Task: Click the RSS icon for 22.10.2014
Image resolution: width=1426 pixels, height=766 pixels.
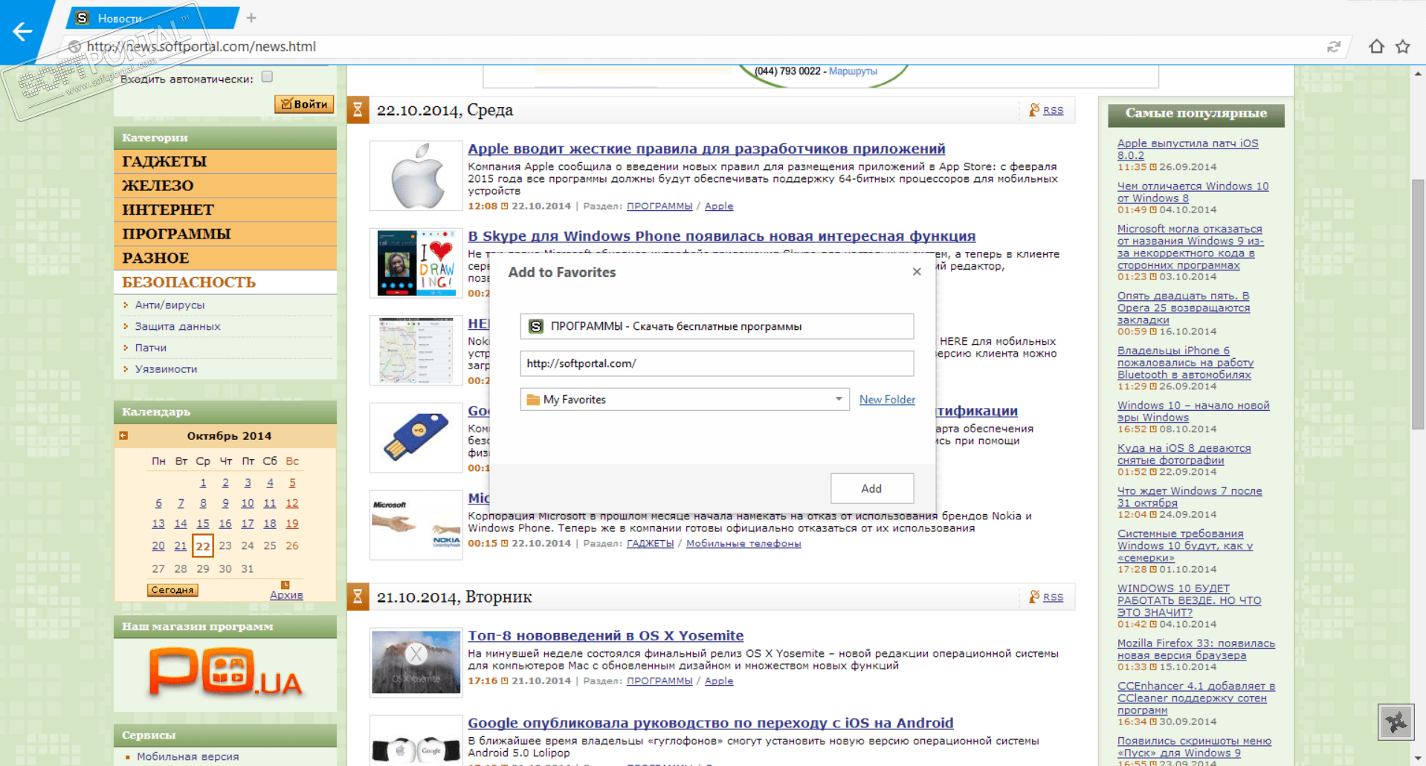Action: pyautogui.click(x=1033, y=110)
